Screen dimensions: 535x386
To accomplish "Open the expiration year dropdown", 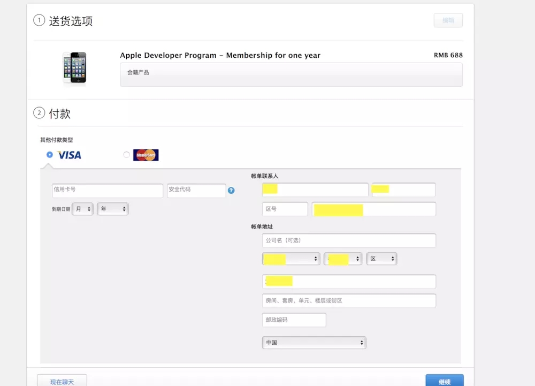I will (x=112, y=209).
